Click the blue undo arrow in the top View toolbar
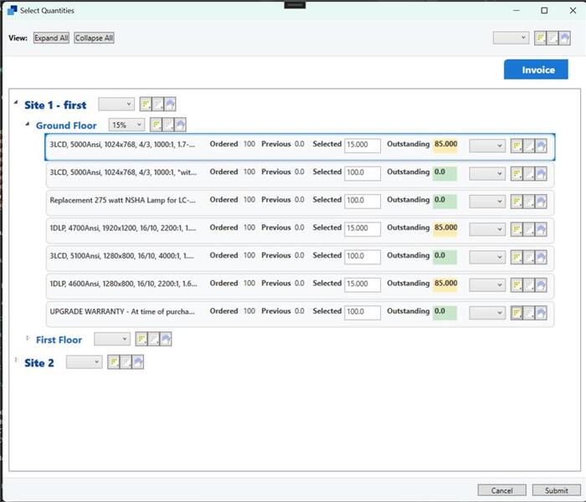The height and width of the screenshot is (502, 586). click(565, 38)
